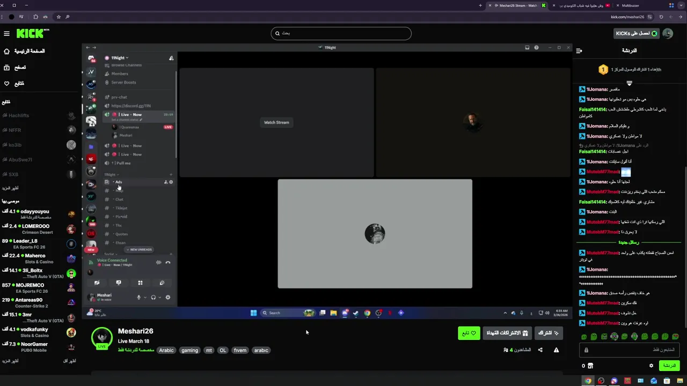Open recommended channel odayyouyou
Screen dimensions: 687x386
coord(39,214)
